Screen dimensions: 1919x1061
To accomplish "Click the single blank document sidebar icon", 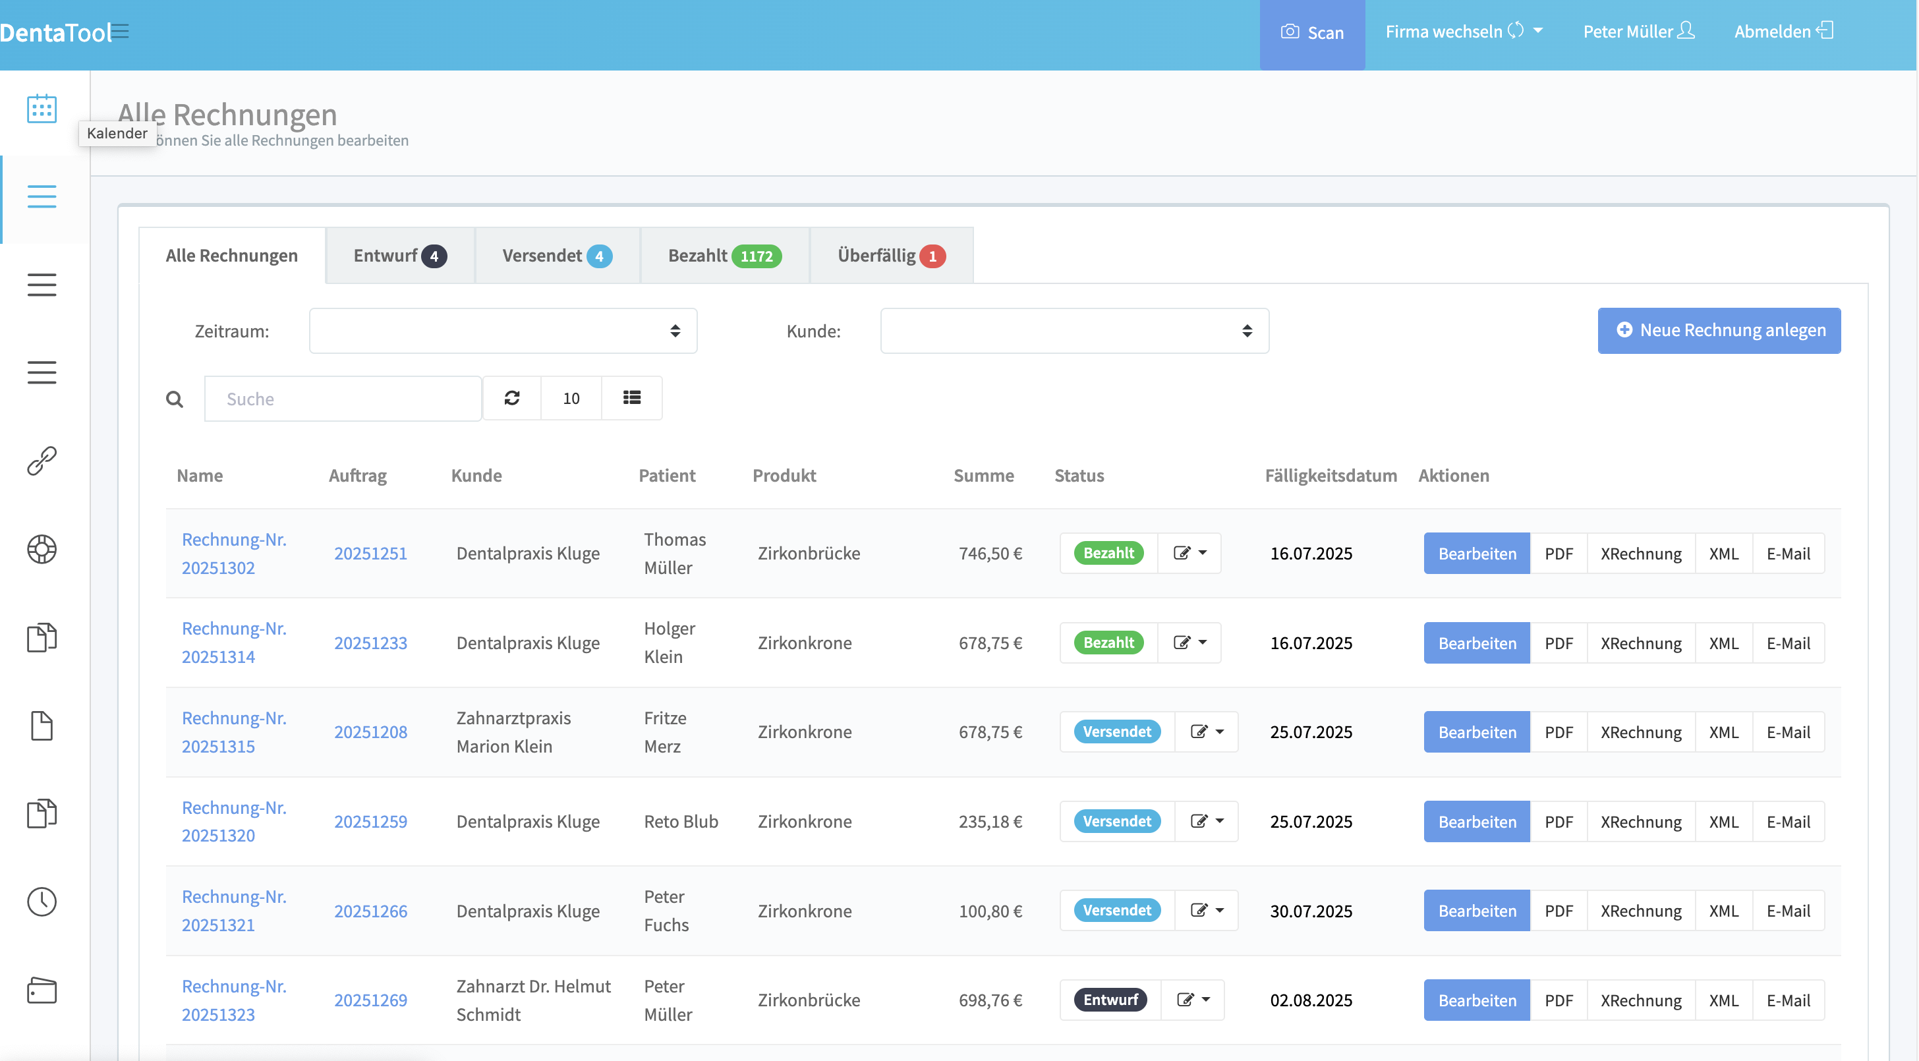I will [x=42, y=725].
